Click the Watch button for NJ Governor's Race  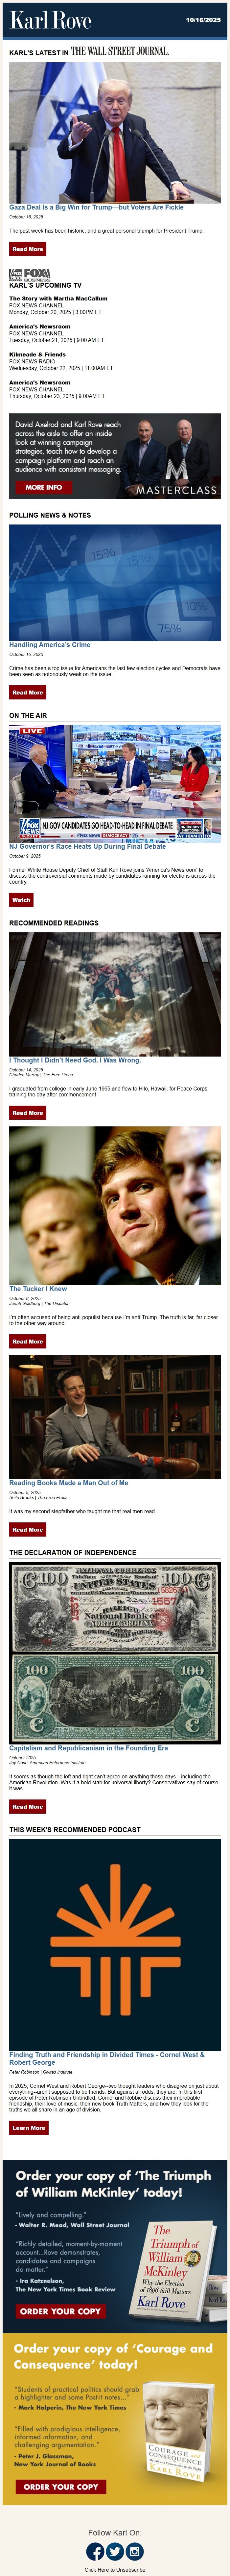point(21,900)
